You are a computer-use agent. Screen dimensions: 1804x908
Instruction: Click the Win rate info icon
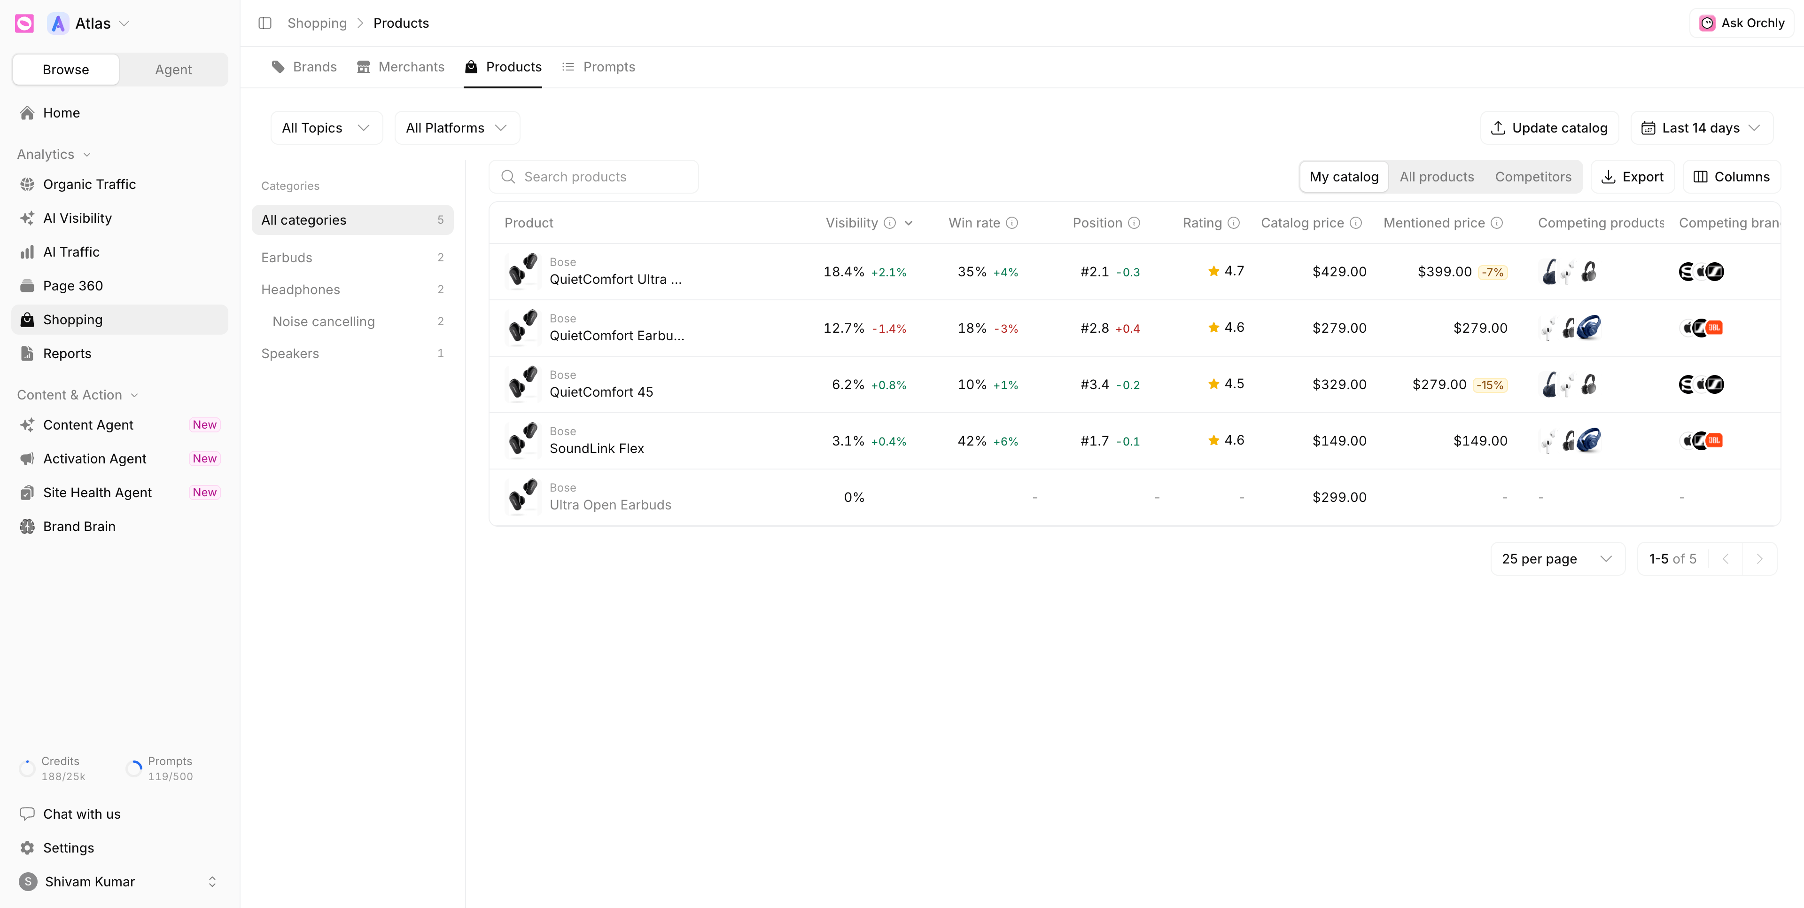1012,223
